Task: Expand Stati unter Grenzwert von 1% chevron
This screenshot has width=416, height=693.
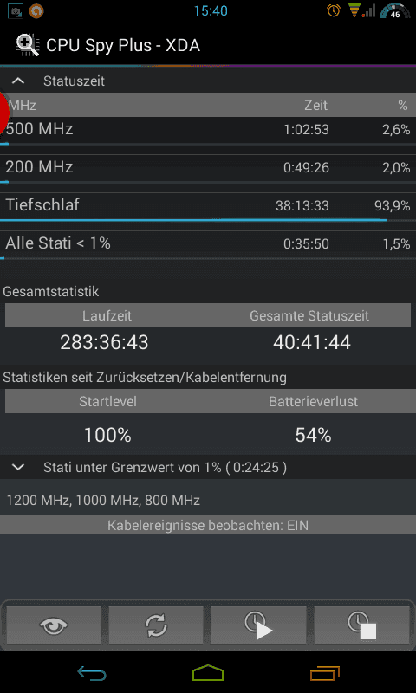Action: 18,467
